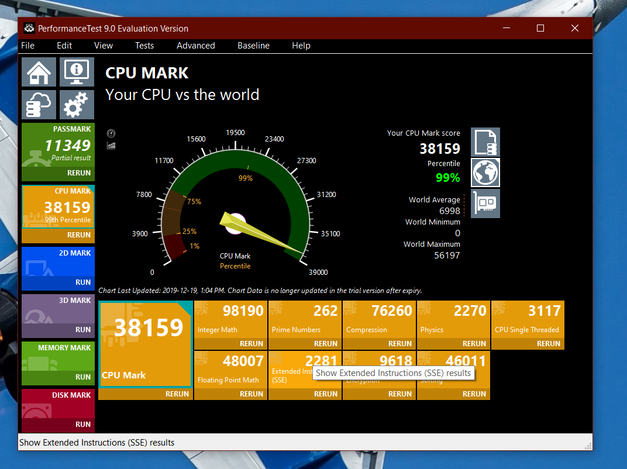The image size is (627, 469).
Task: Click the Chart Last Updated notice text
Action: [x=260, y=291]
